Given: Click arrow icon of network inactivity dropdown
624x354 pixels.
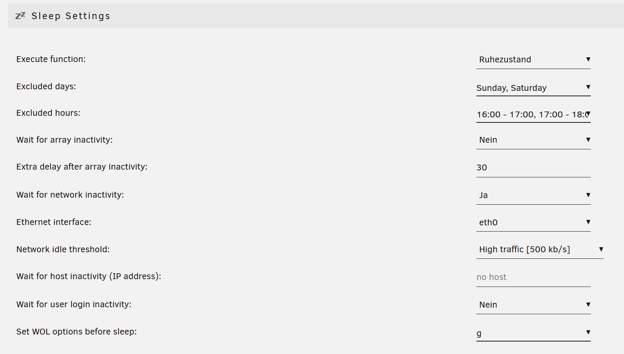Looking at the screenshot, I should tap(588, 195).
